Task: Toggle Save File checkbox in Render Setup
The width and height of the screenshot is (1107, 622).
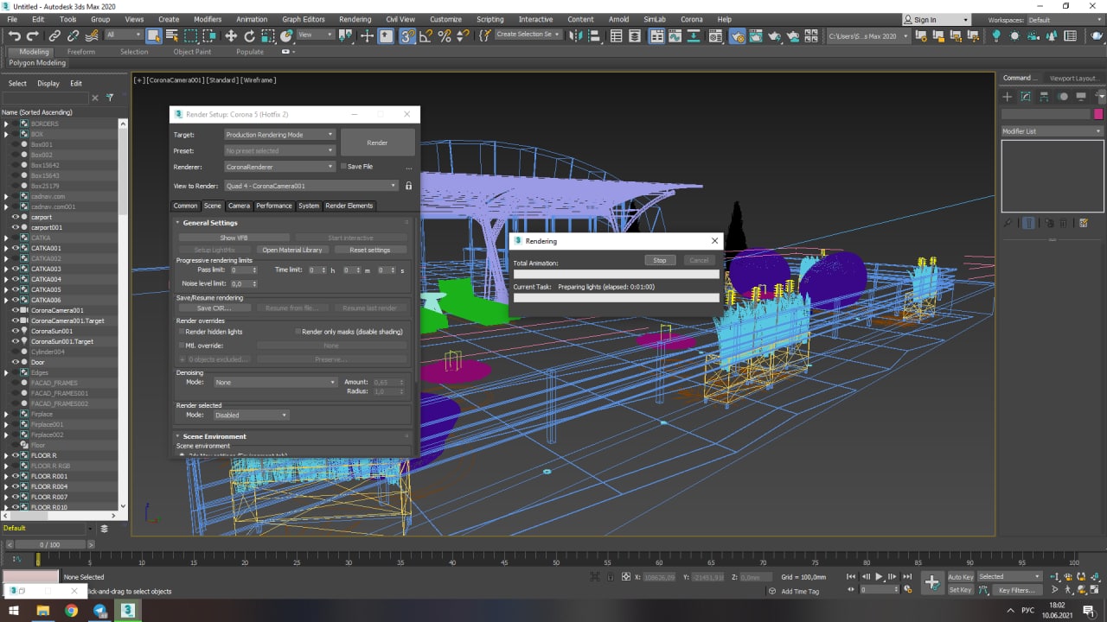Action: point(344,167)
